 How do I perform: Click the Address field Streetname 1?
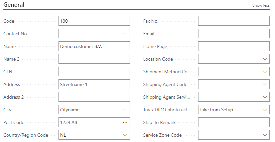[94, 84]
